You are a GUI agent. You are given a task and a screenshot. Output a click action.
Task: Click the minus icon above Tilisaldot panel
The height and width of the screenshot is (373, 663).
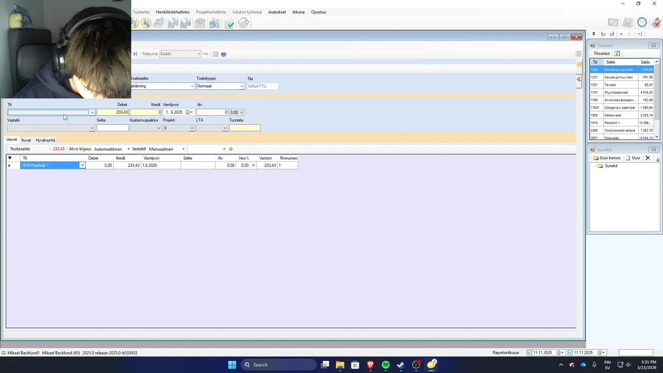[x=629, y=34]
